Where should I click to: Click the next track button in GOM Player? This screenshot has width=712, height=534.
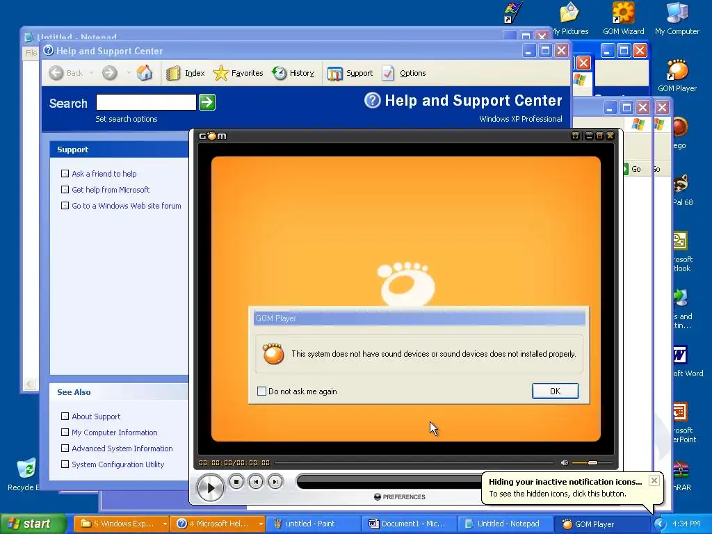click(275, 481)
